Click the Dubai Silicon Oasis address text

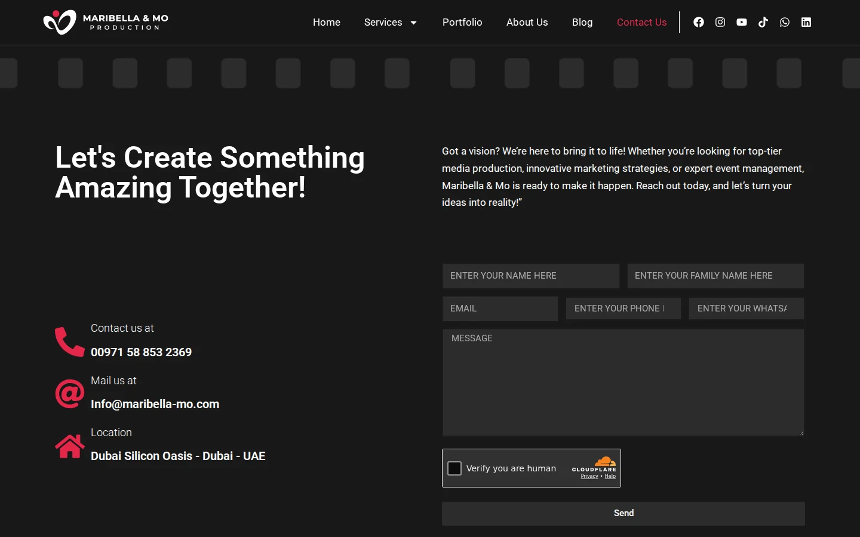178,456
